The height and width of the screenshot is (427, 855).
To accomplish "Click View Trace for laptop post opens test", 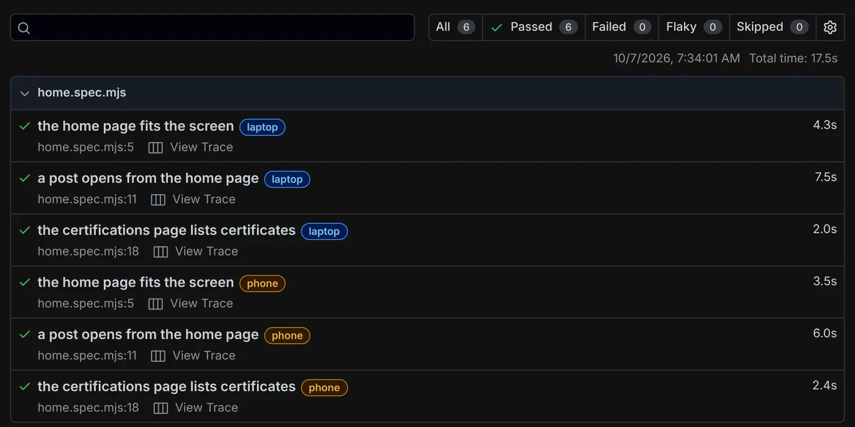I will click(204, 199).
